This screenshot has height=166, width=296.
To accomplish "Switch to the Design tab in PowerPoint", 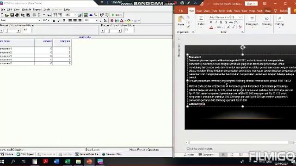I will pyautogui.click(x=207, y=11).
